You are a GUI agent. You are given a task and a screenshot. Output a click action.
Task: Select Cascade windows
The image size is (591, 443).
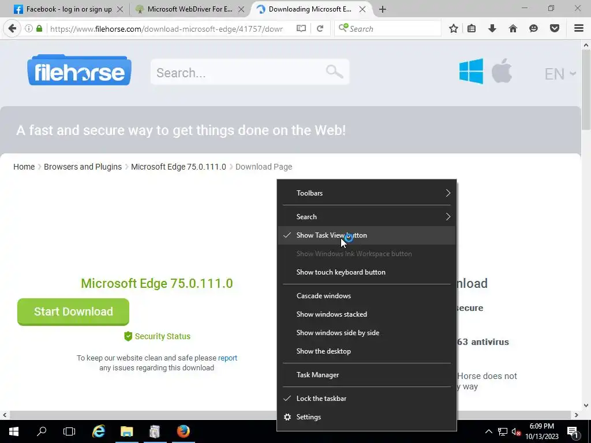point(366,296)
